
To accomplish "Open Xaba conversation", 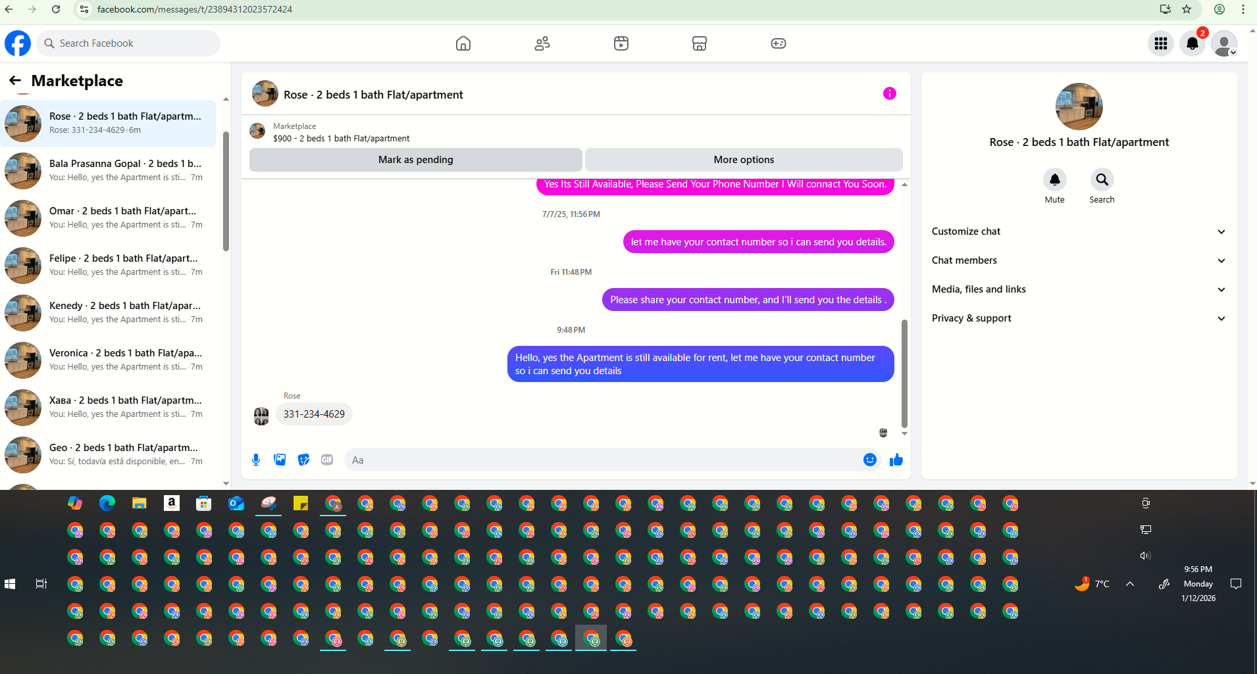I will pyautogui.click(x=109, y=408).
